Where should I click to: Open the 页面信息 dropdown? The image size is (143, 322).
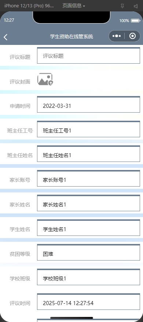pos(74,6)
